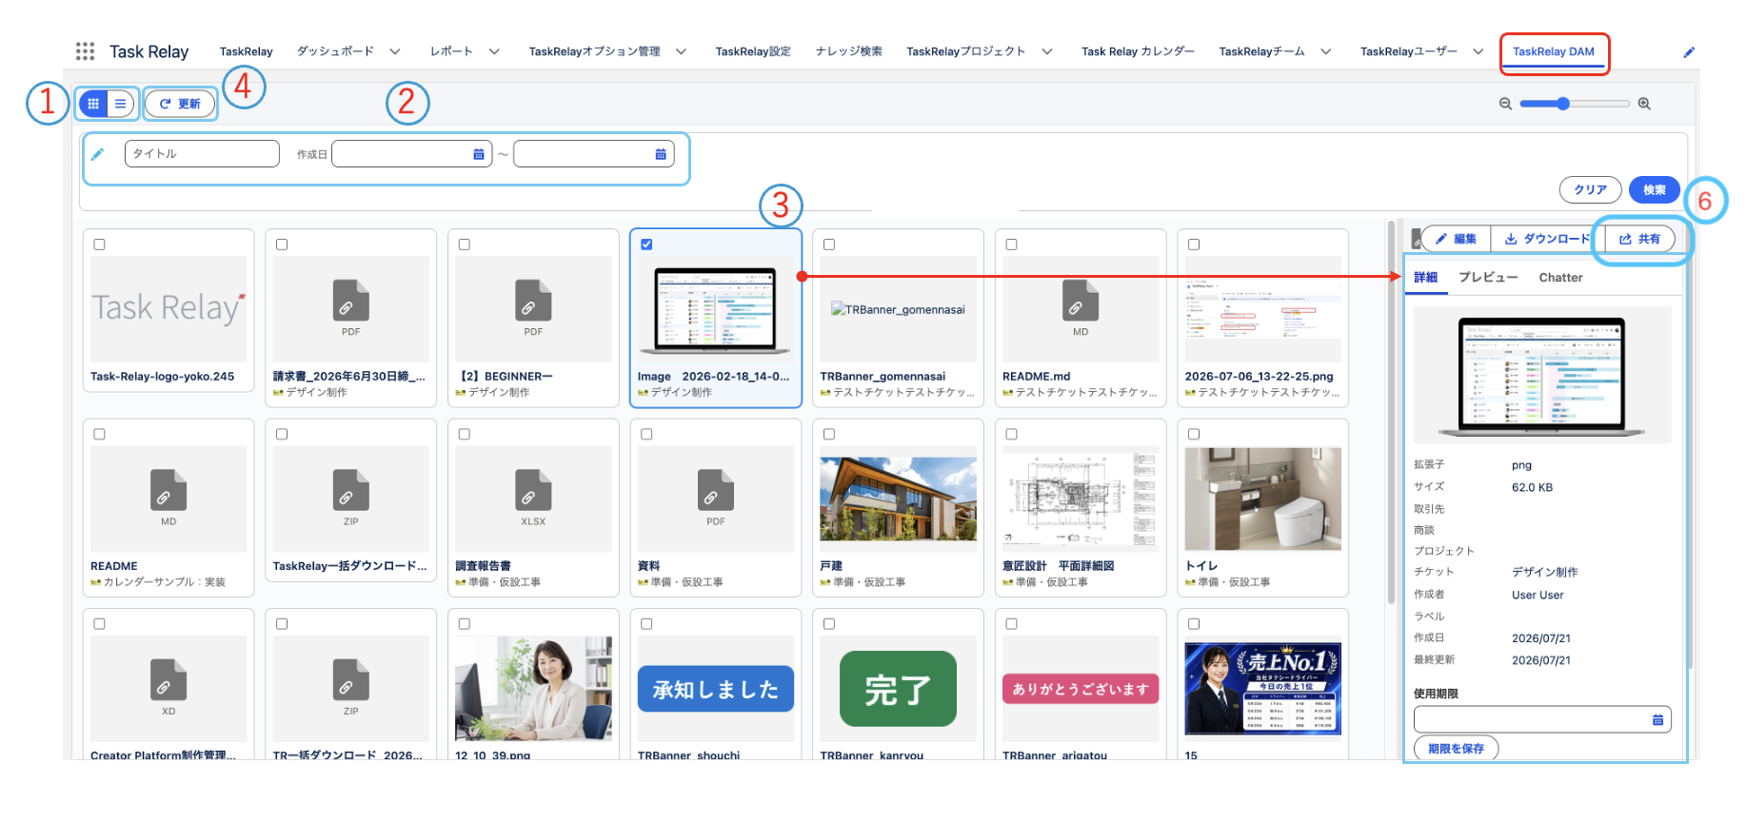Switch to Chatter tab in detail panel
The image size is (1746, 822).
[1560, 278]
